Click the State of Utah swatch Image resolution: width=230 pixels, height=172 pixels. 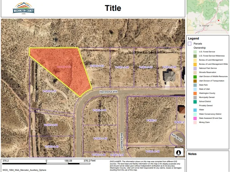coord(195,89)
